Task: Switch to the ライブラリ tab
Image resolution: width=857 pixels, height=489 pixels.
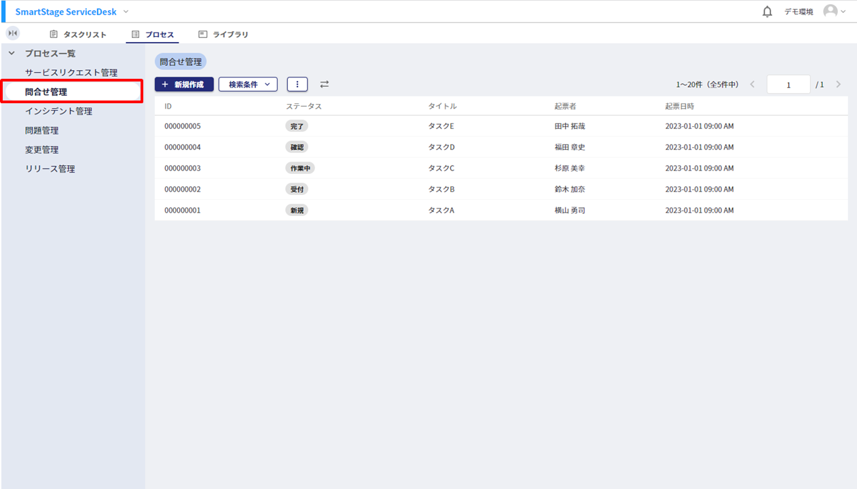Action: (x=223, y=35)
